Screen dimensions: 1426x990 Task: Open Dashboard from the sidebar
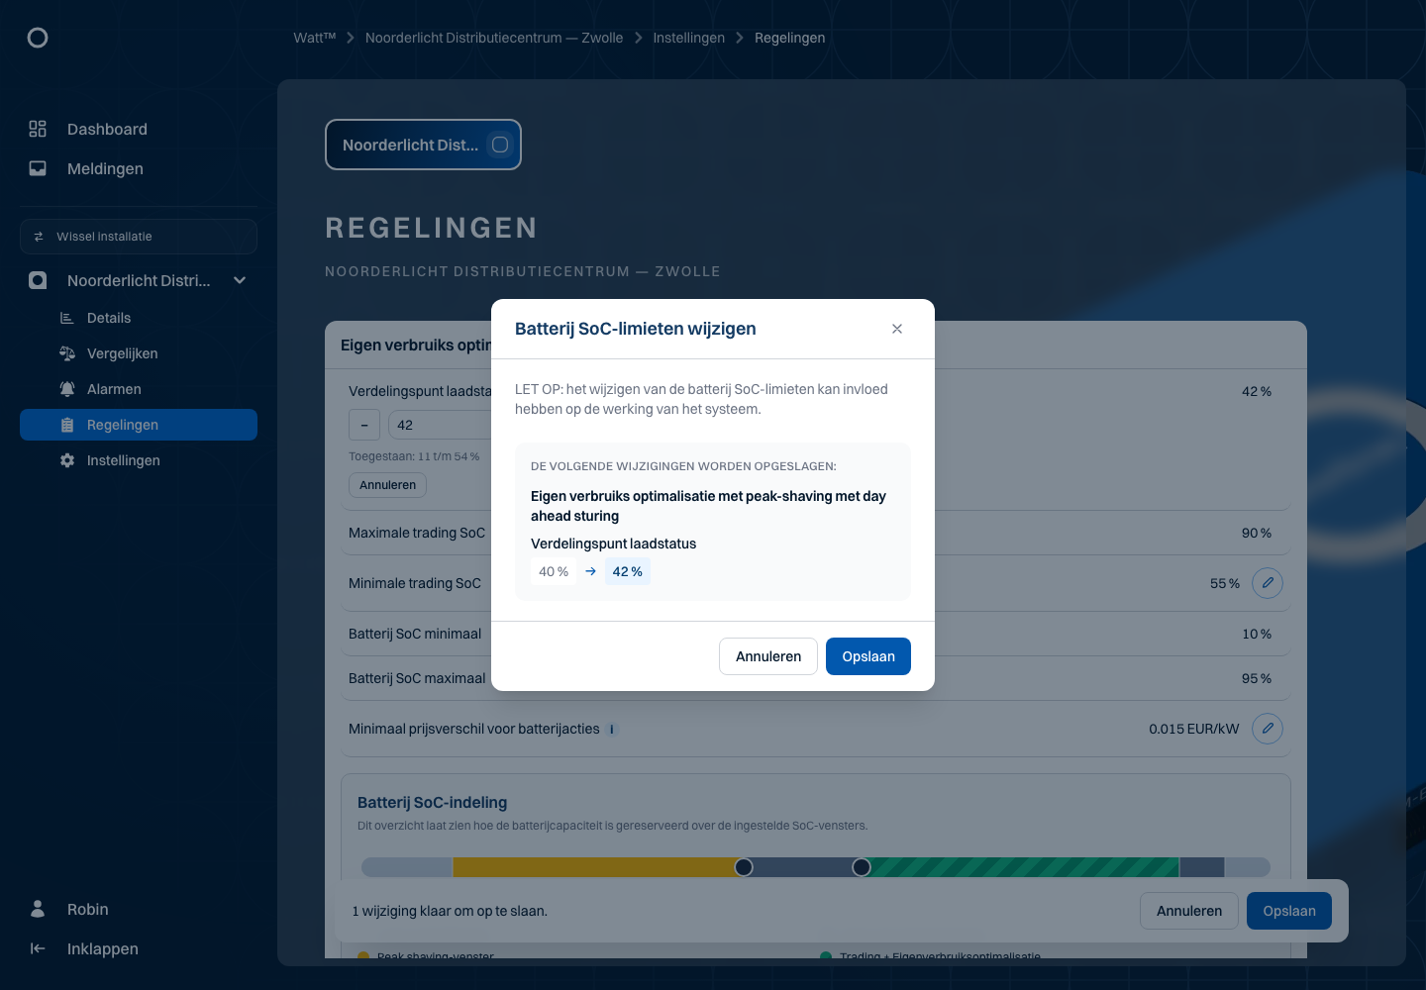107,129
